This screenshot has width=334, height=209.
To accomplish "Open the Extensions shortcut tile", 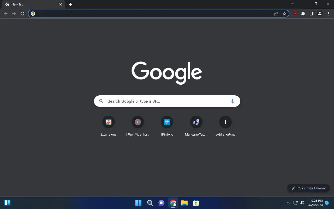I will 109,126.
